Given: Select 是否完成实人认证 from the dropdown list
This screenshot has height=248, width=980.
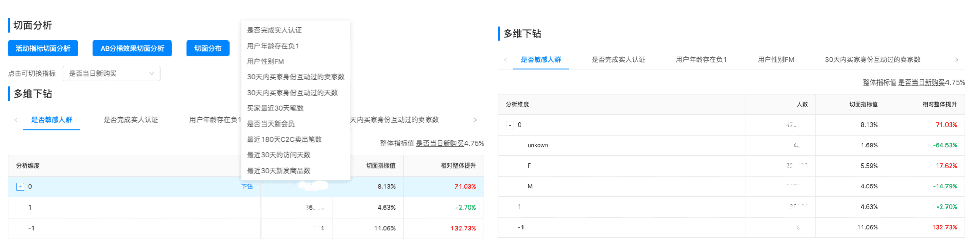Looking at the screenshot, I should (x=274, y=30).
